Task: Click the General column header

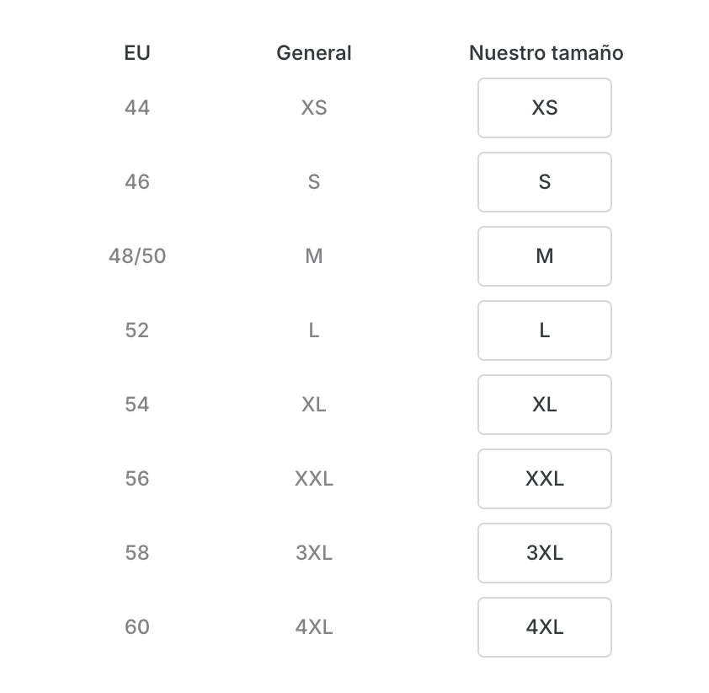Action: tap(314, 53)
